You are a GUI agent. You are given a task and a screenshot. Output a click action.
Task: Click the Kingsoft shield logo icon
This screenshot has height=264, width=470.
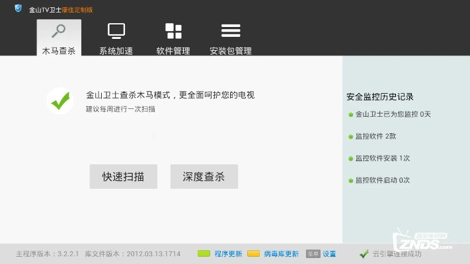click(x=18, y=9)
